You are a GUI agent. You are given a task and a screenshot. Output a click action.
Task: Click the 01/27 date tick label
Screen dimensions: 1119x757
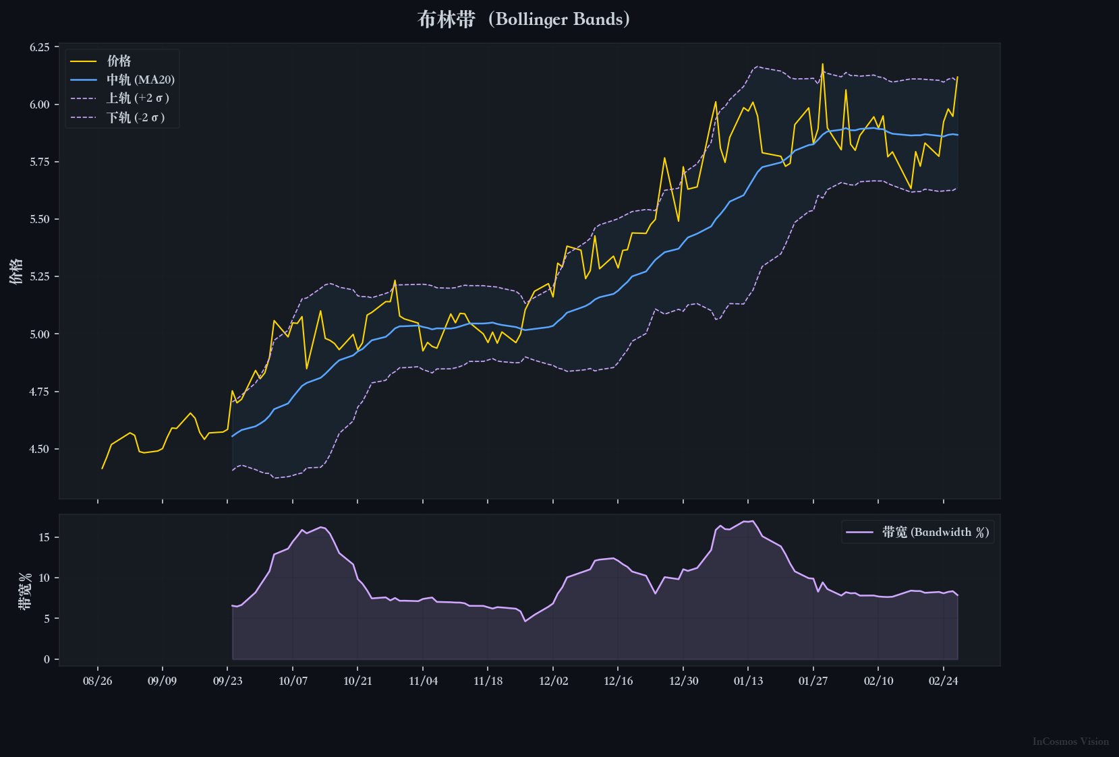(x=813, y=681)
